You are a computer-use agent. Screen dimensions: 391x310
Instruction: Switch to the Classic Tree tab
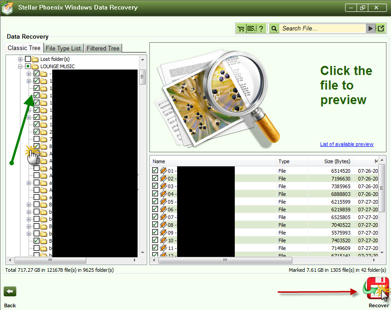24,48
